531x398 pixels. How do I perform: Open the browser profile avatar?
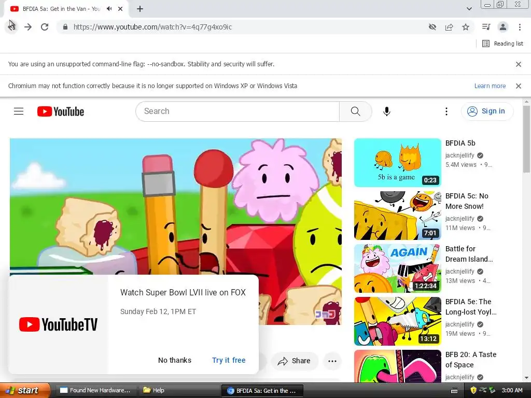pyautogui.click(x=503, y=27)
